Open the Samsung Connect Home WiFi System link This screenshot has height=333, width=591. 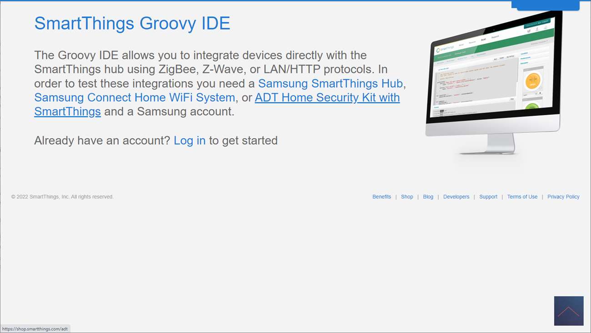pos(135,98)
